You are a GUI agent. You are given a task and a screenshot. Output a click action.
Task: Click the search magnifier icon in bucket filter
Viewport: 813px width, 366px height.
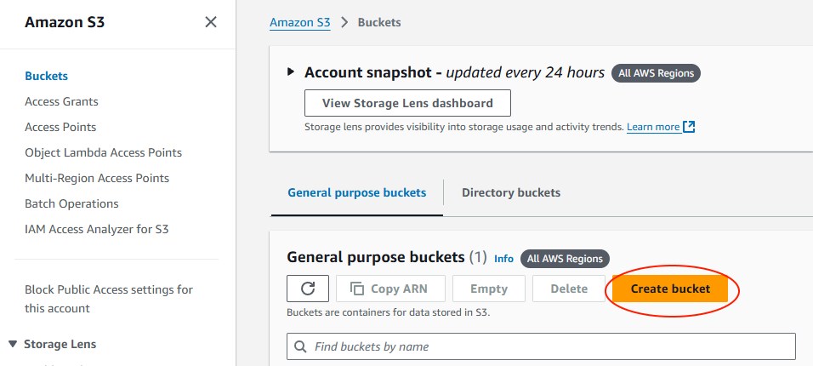pos(300,346)
